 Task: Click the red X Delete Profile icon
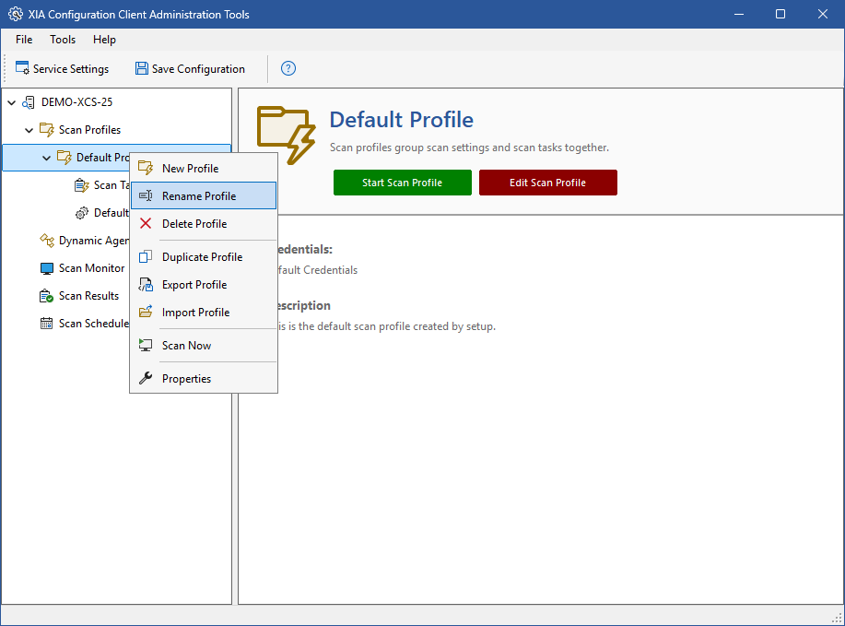(x=146, y=224)
